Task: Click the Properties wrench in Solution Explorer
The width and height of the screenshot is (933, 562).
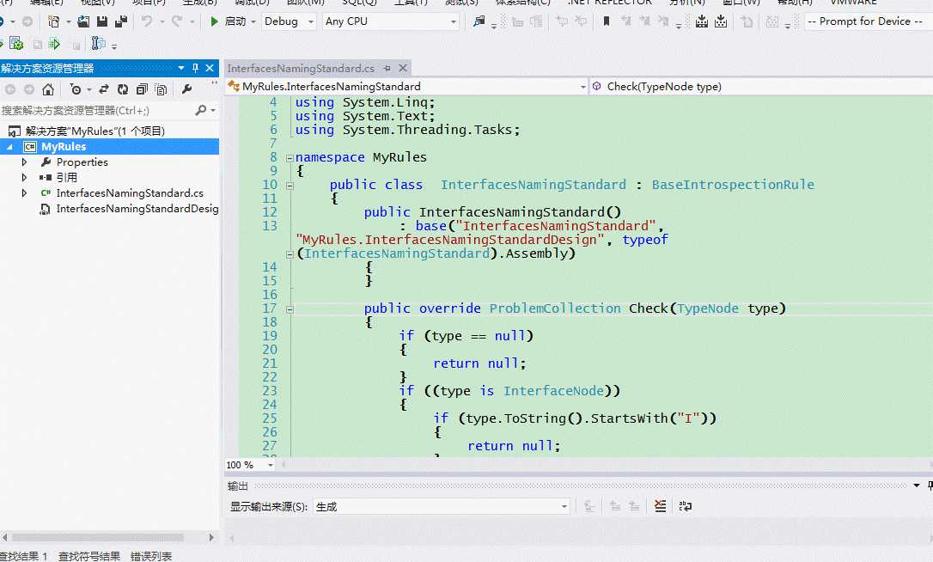Action: 186,89
